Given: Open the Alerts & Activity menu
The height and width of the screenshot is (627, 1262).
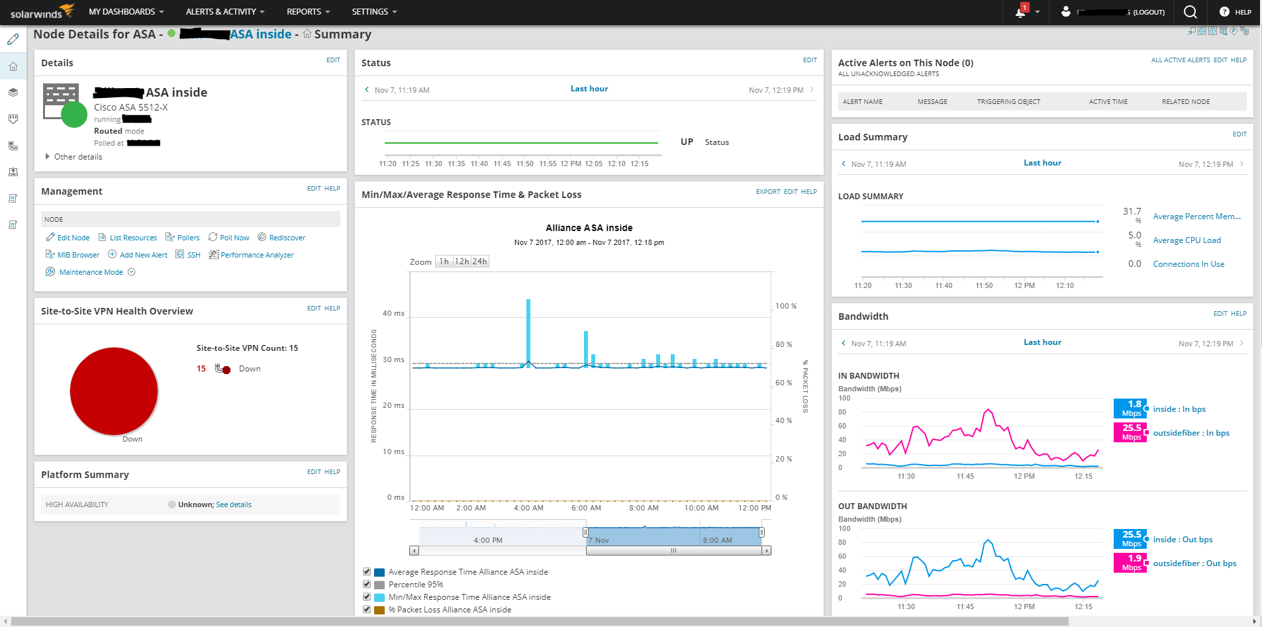Looking at the screenshot, I should [x=225, y=12].
